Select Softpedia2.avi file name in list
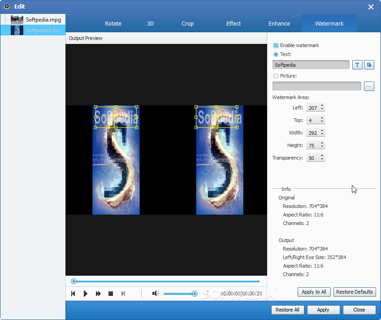Image resolution: width=381 pixels, height=320 pixels. 43,30
